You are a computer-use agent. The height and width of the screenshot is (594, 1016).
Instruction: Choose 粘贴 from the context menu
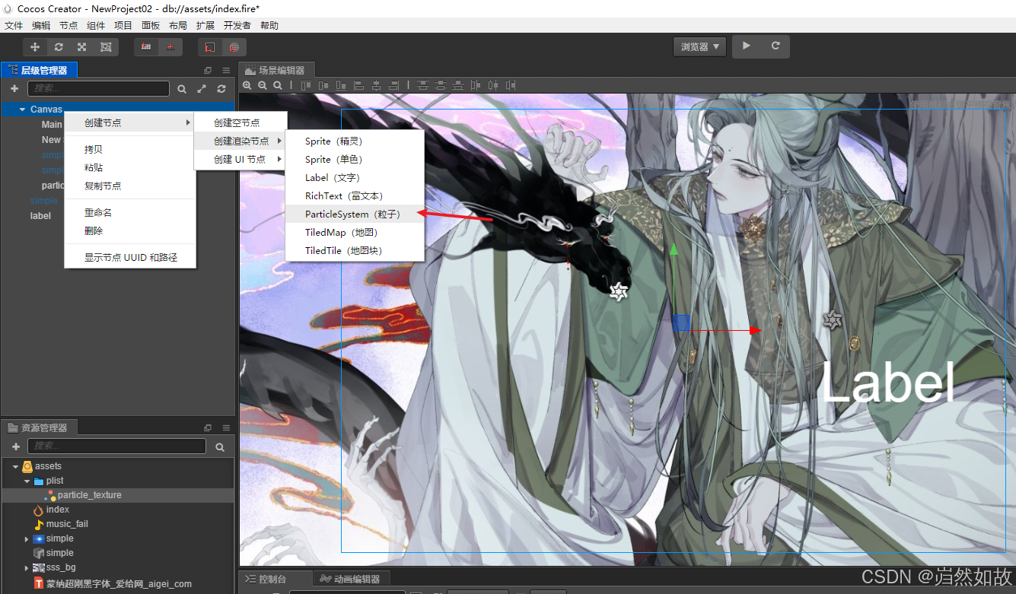click(130, 167)
